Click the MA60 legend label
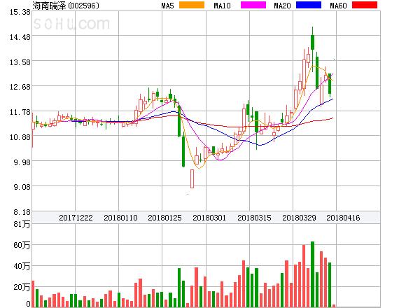 [338, 6]
